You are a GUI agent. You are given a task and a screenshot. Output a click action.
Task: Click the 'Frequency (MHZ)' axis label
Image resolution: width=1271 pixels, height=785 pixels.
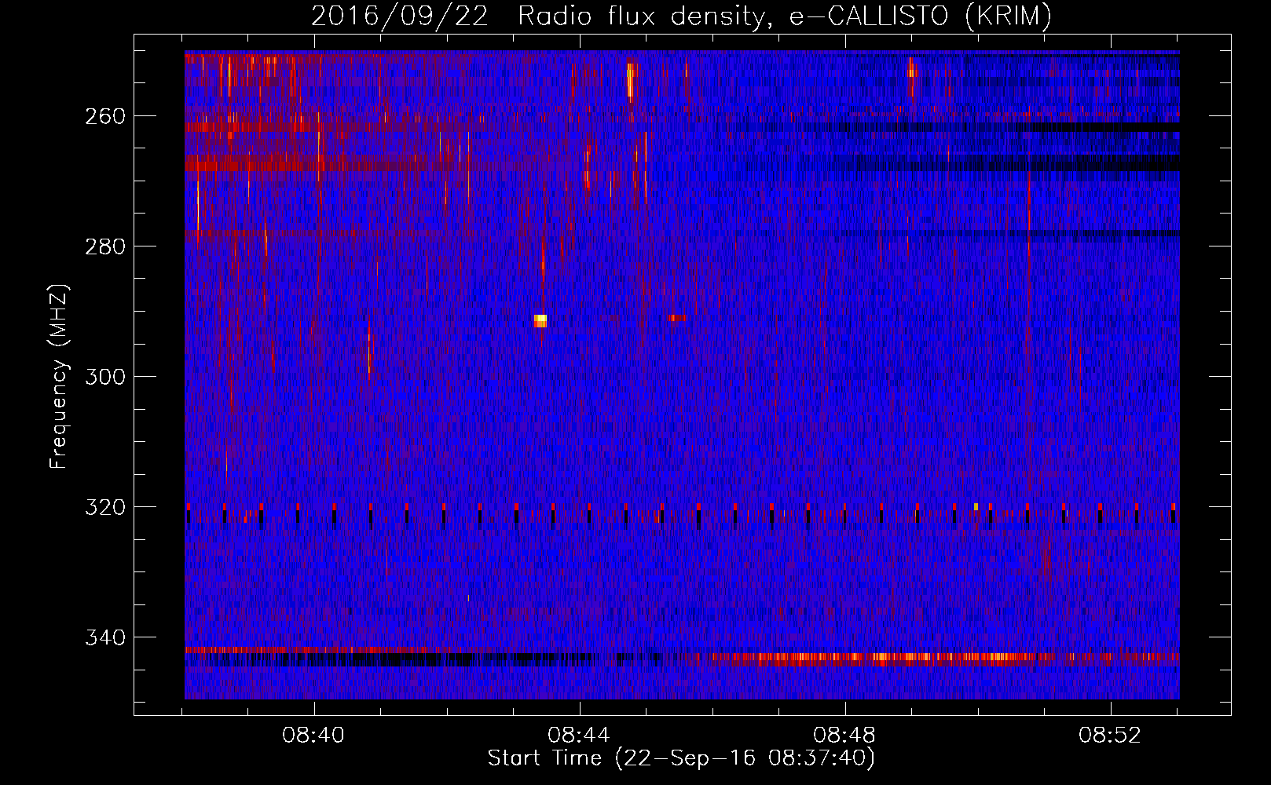(59, 376)
